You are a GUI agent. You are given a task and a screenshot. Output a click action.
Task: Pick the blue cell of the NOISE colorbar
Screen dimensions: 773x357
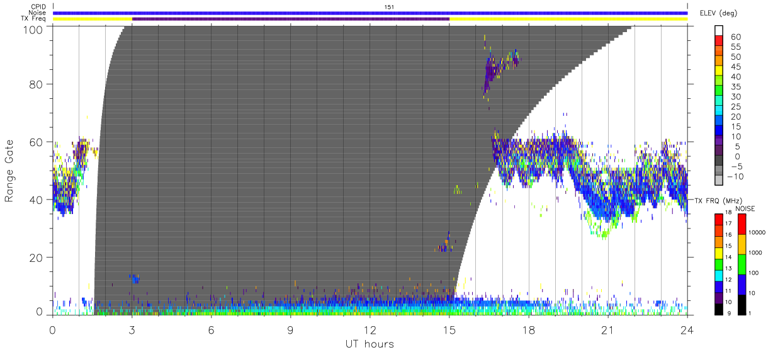742,284
